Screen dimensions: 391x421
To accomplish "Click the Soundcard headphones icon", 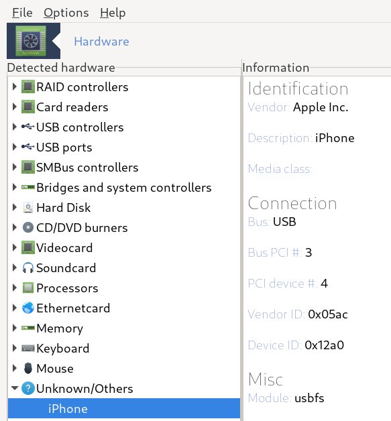I will coord(28,267).
